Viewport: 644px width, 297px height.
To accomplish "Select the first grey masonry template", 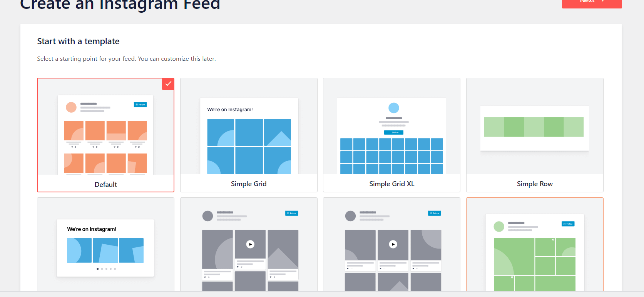I will pyautogui.click(x=249, y=246).
